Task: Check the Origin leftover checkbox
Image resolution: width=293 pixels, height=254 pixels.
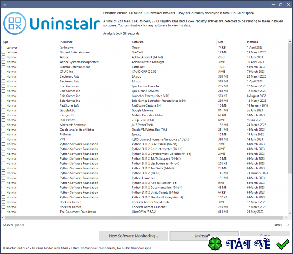Action: (4, 47)
